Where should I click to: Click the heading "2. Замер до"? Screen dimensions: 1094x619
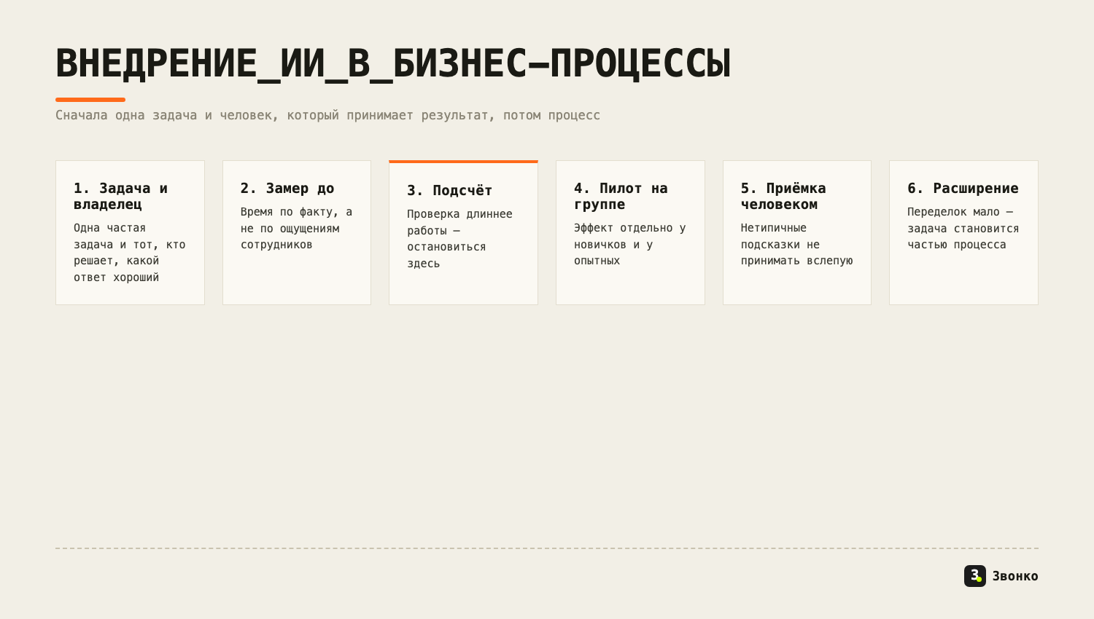coord(287,189)
